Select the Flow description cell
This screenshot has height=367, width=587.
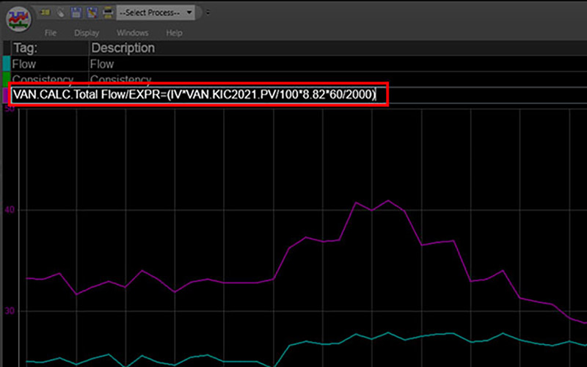(x=338, y=64)
